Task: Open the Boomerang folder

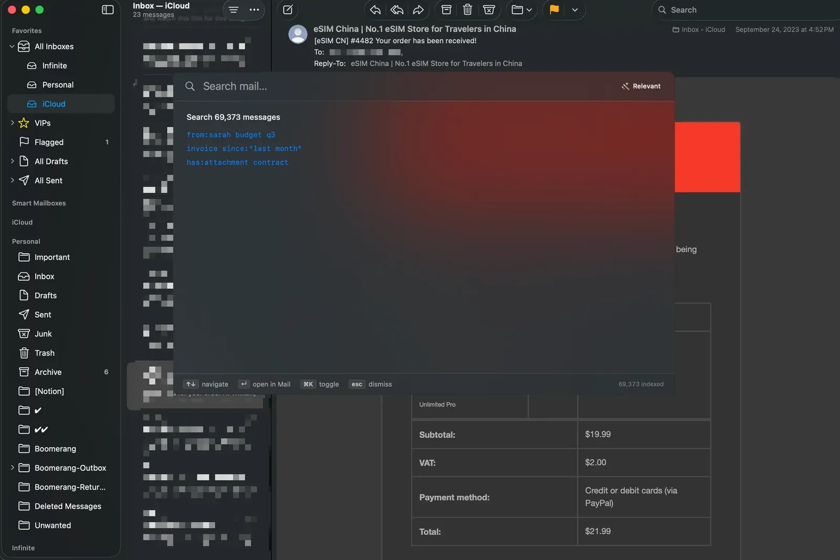Action: coord(61,449)
